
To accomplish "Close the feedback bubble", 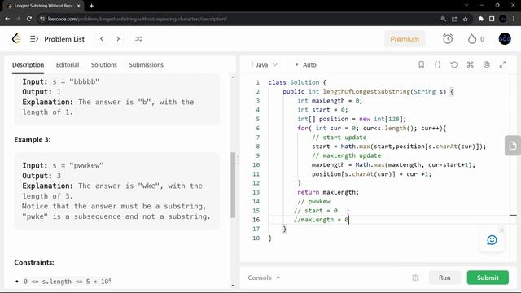I will coord(501,230).
